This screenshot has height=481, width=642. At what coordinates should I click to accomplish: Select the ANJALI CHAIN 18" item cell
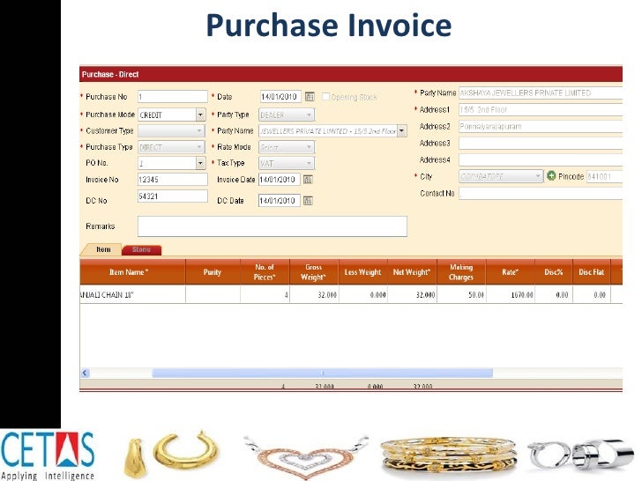[x=132, y=294]
